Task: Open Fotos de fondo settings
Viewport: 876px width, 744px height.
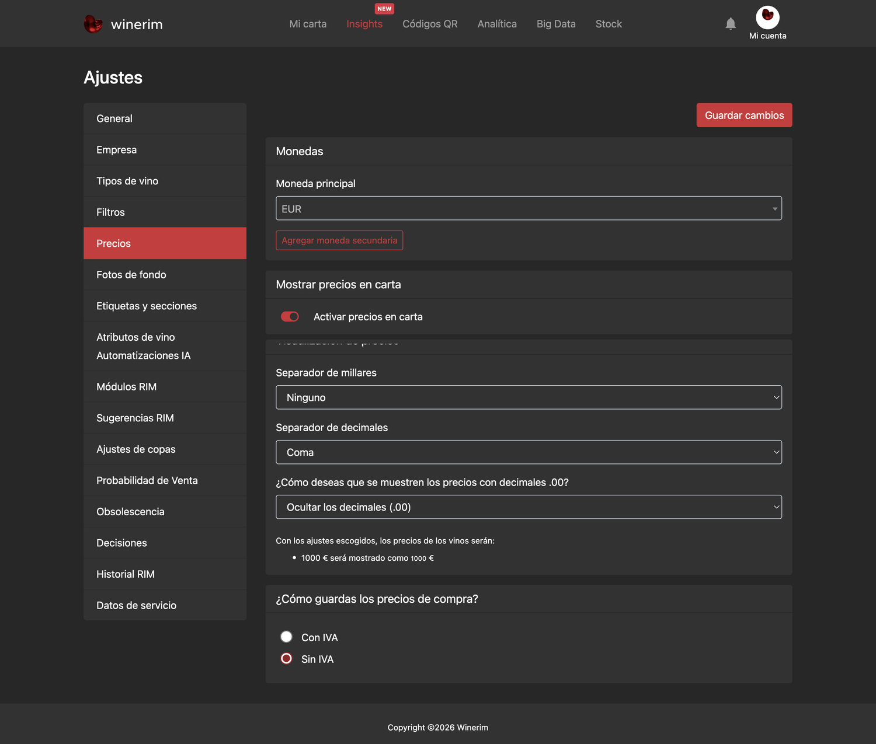Action: click(165, 275)
